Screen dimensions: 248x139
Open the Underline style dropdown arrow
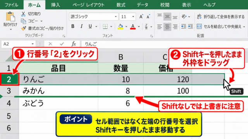pos(96,27)
